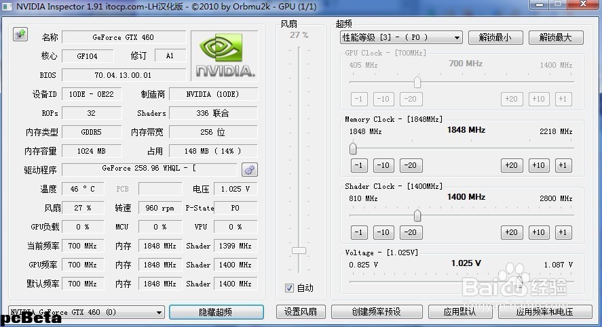Increase Shader Clock with the +20 button
This screenshot has height=327, width=602.
coord(511,232)
